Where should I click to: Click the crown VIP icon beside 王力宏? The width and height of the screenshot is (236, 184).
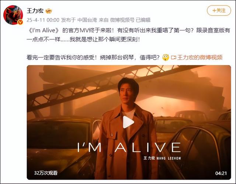pos(49,11)
